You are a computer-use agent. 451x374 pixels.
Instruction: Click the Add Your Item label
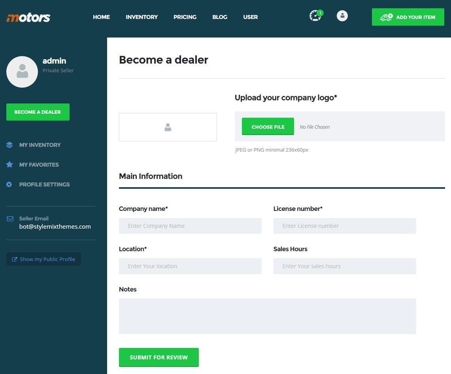click(x=415, y=17)
